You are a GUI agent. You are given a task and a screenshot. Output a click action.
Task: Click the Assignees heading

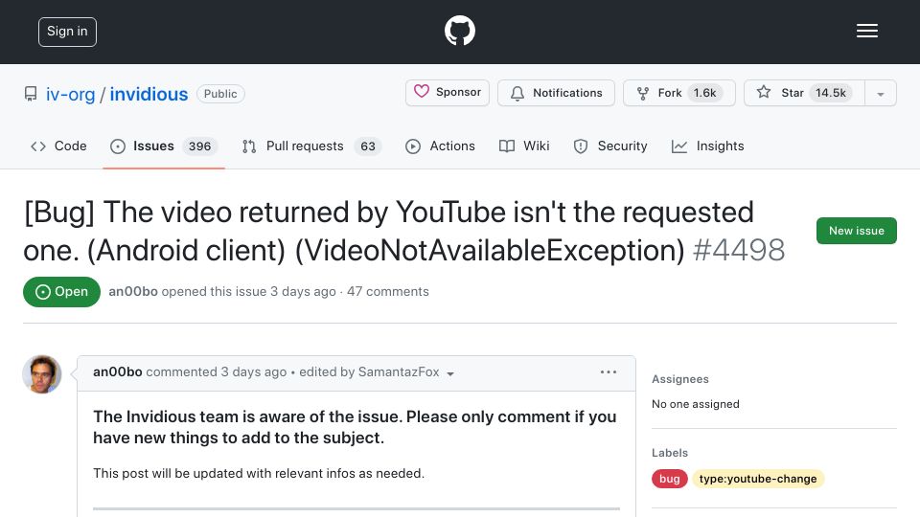(680, 379)
